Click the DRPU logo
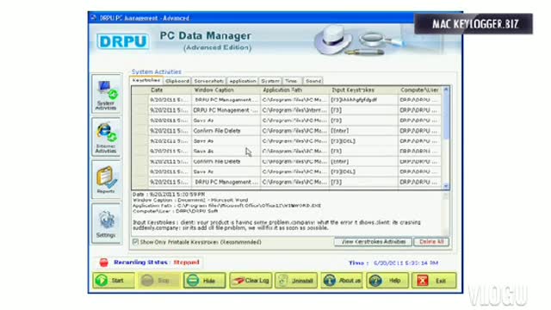The image size is (551, 310). [x=122, y=41]
